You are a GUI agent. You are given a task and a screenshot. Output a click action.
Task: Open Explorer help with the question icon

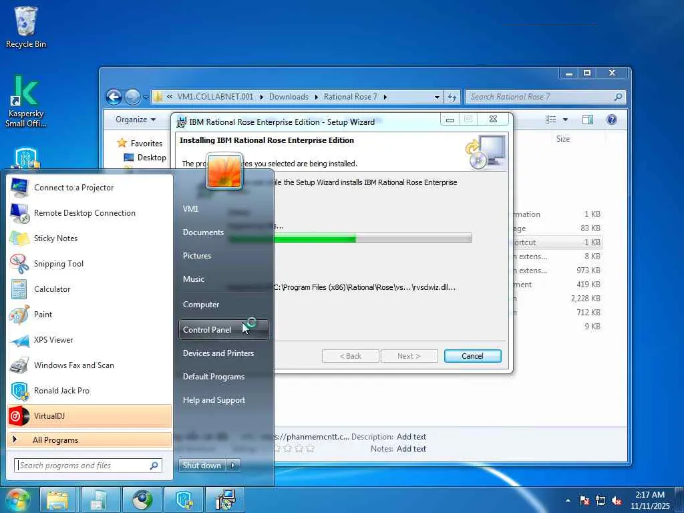(612, 120)
